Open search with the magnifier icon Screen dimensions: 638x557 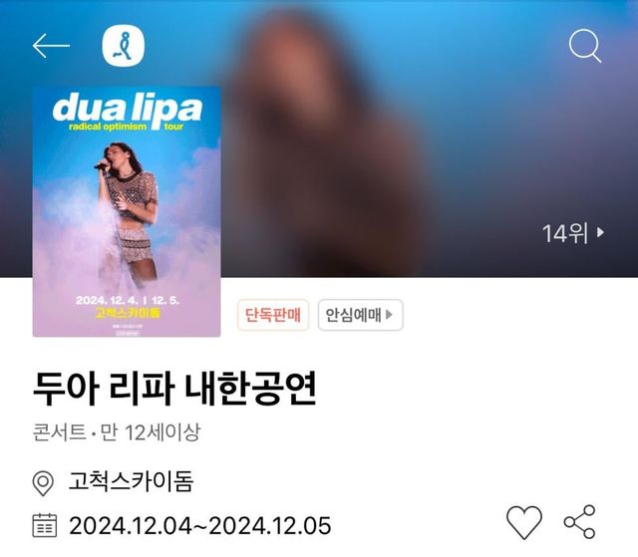tap(585, 46)
